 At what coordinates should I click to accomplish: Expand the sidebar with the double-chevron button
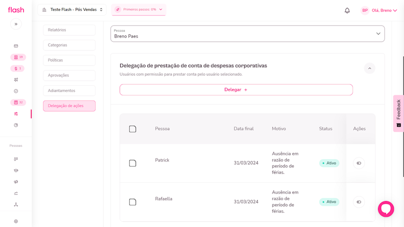click(16, 24)
